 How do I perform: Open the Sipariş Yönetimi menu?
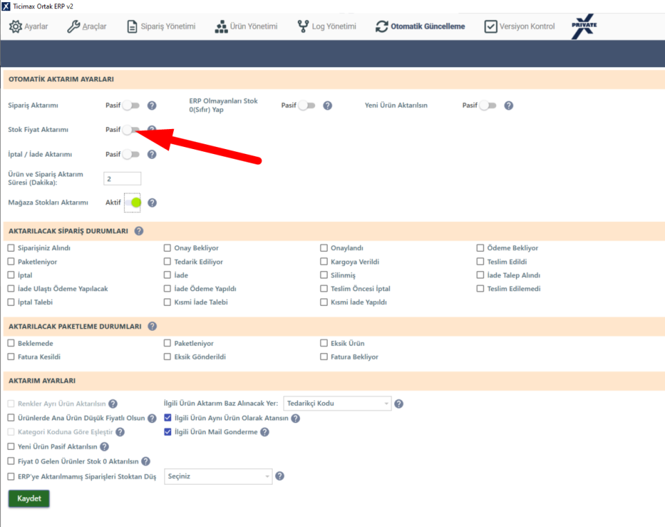(161, 26)
